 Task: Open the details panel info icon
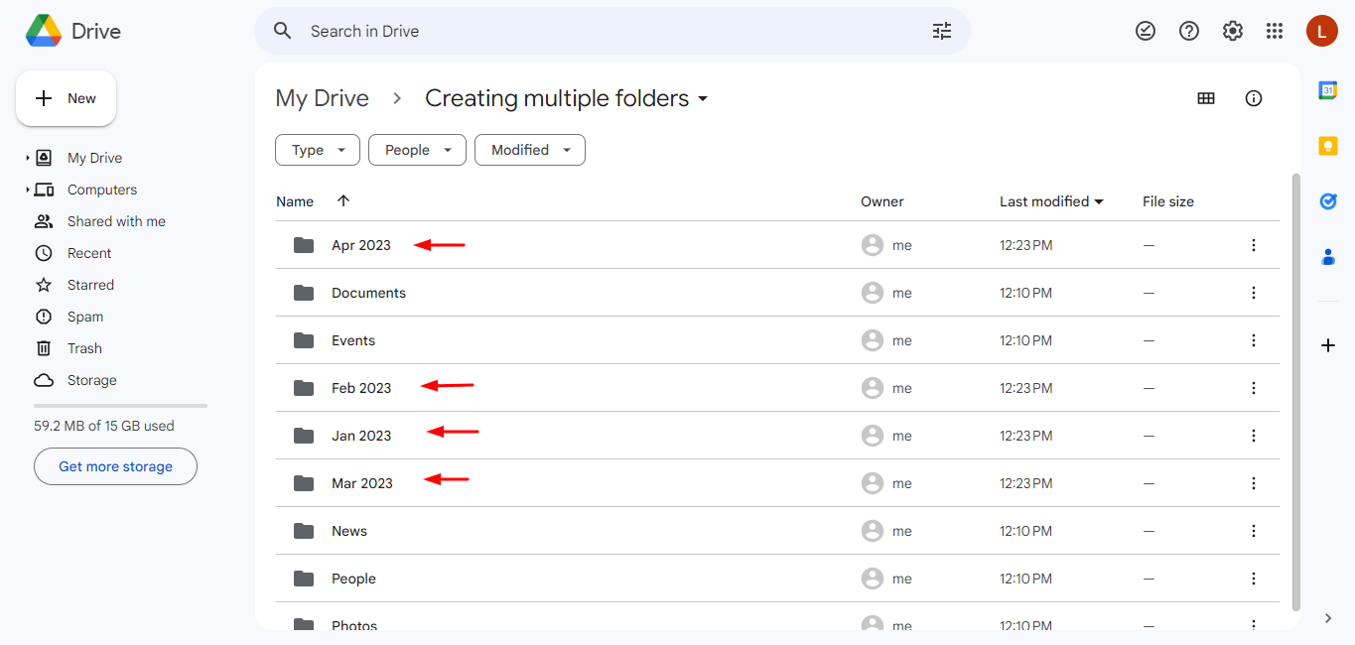[1253, 98]
